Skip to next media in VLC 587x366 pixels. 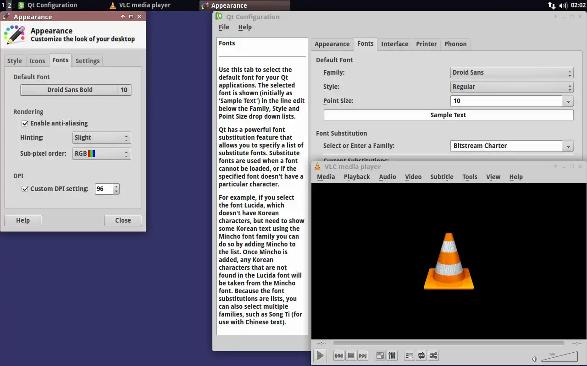363,355
